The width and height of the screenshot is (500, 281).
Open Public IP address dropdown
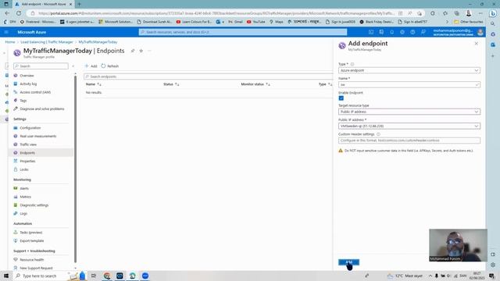click(x=409, y=126)
